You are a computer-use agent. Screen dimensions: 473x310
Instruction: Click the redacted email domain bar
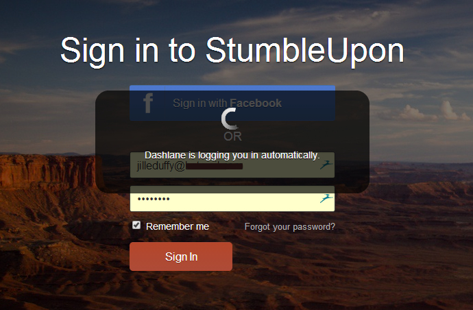tap(214, 167)
